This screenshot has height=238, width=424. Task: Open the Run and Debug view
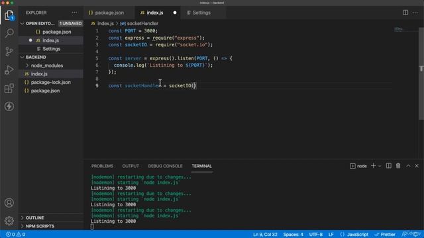(9, 70)
